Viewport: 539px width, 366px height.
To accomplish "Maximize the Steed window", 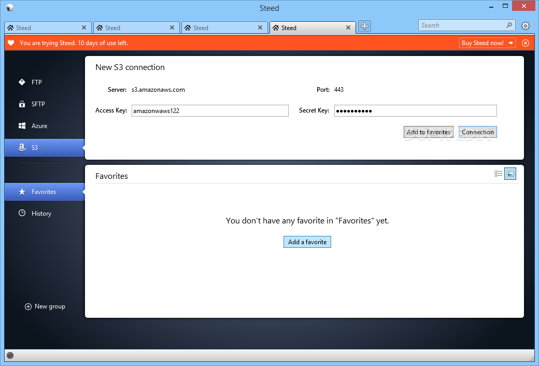I will tap(505, 6).
